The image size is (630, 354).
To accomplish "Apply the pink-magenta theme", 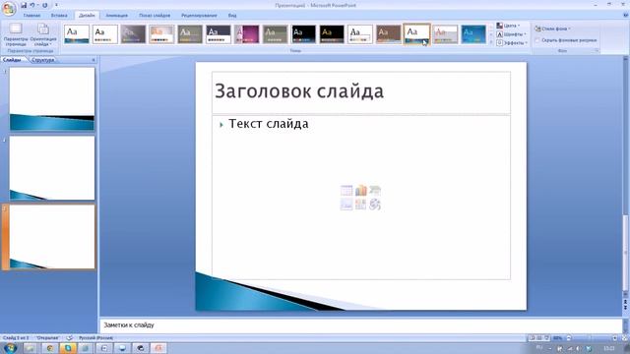I will tap(247, 34).
